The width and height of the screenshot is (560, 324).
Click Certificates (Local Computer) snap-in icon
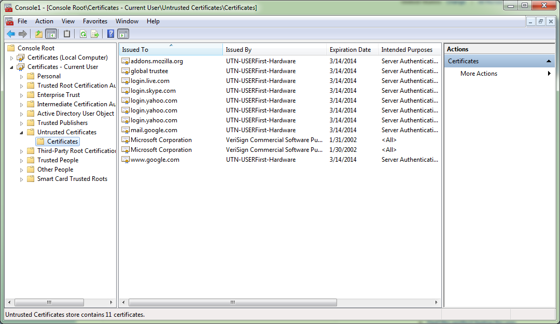pos(21,58)
